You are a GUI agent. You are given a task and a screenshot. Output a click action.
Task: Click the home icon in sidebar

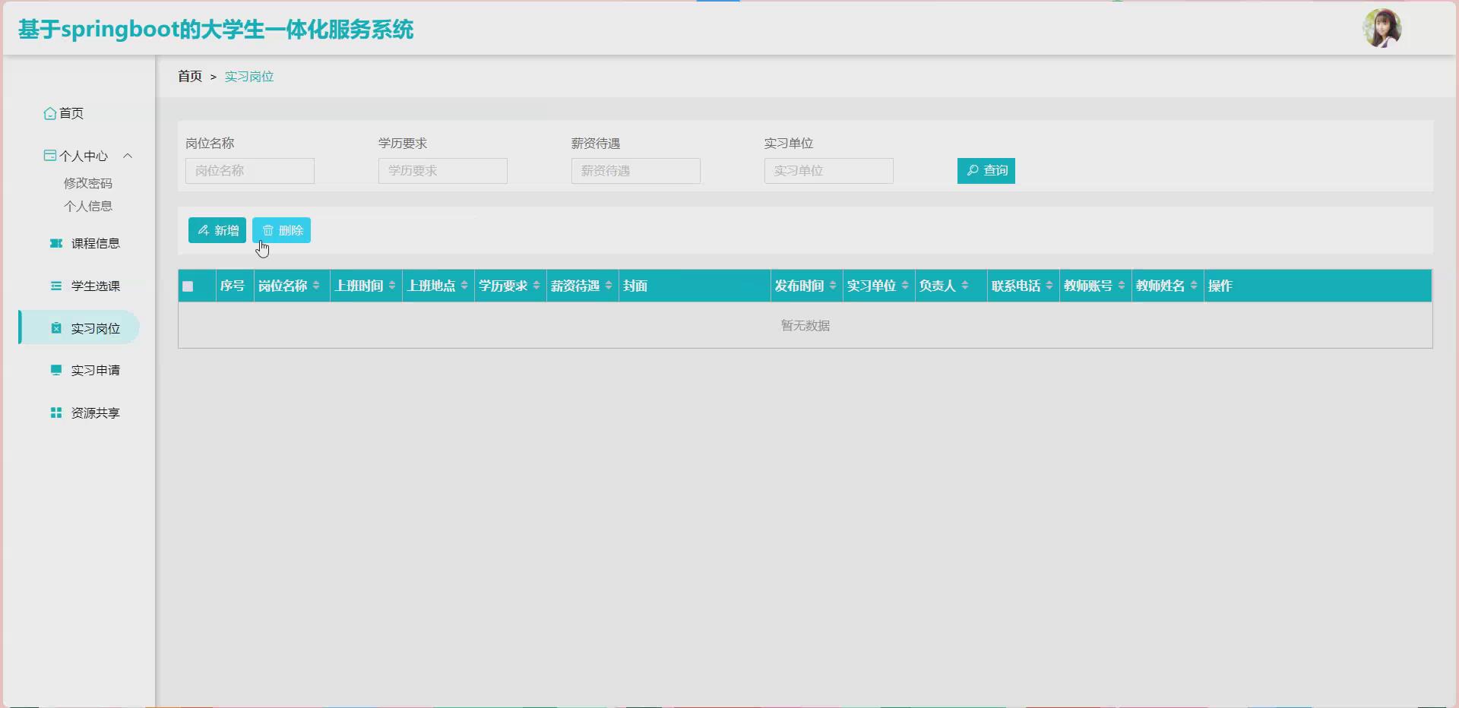(49, 113)
